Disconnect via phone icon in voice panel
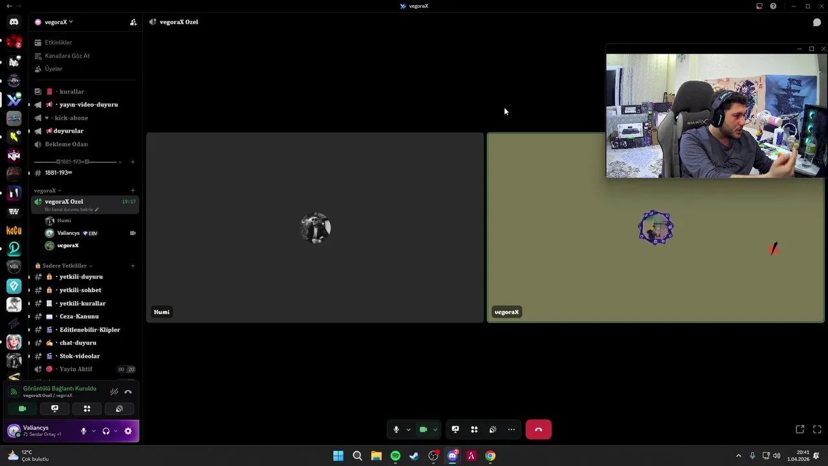The image size is (828, 466). pyautogui.click(x=128, y=392)
